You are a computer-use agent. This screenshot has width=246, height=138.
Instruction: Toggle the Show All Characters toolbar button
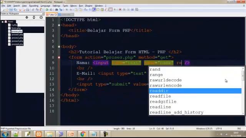(x=90, y=10)
